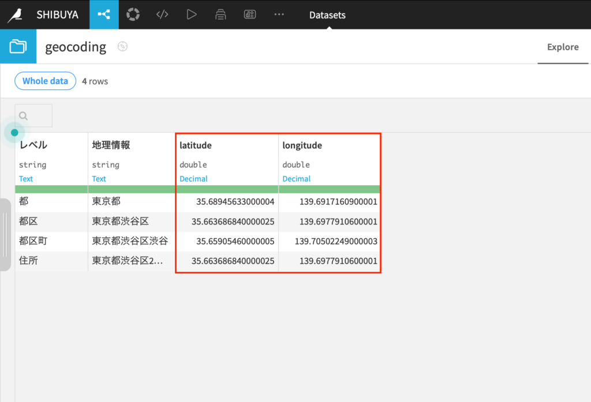Switch to the Explore tab
The height and width of the screenshot is (402, 591).
click(x=563, y=47)
